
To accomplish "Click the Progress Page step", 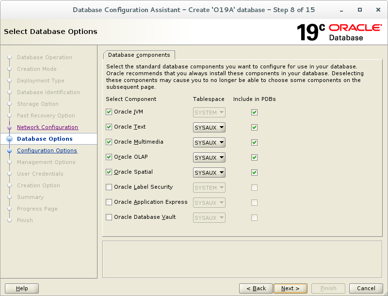I will point(37,209).
